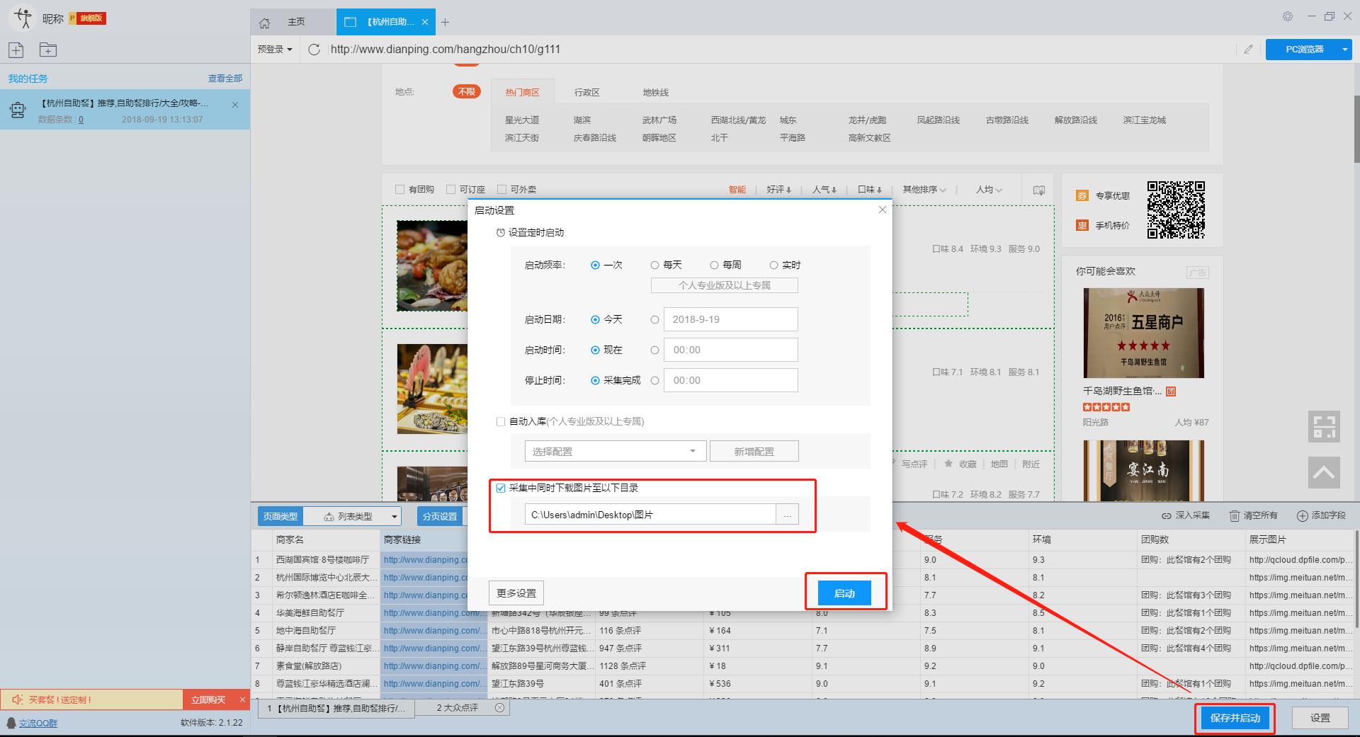Click the 2018-9-19 date field

click(x=730, y=319)
